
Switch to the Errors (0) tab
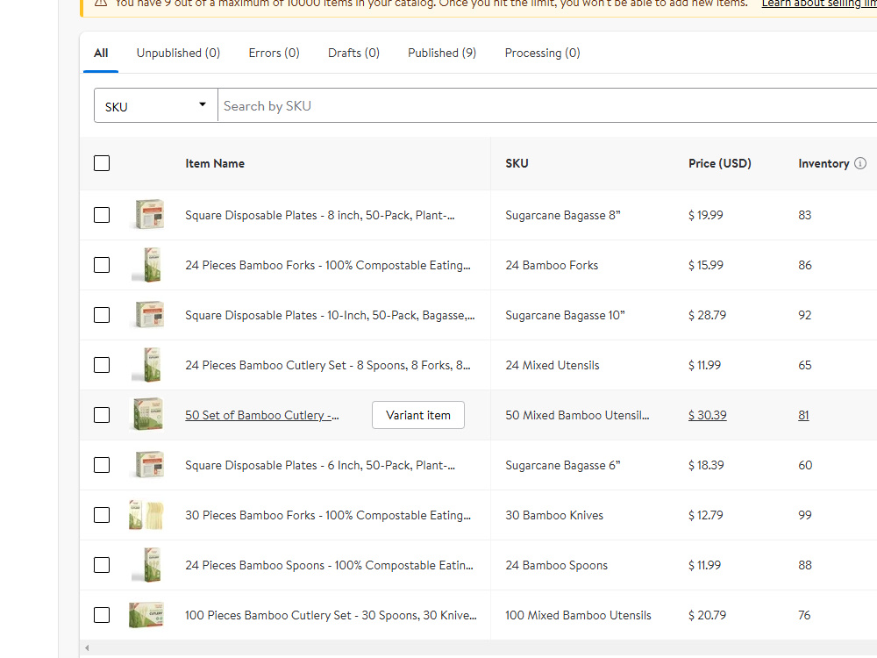coord(274,54)
